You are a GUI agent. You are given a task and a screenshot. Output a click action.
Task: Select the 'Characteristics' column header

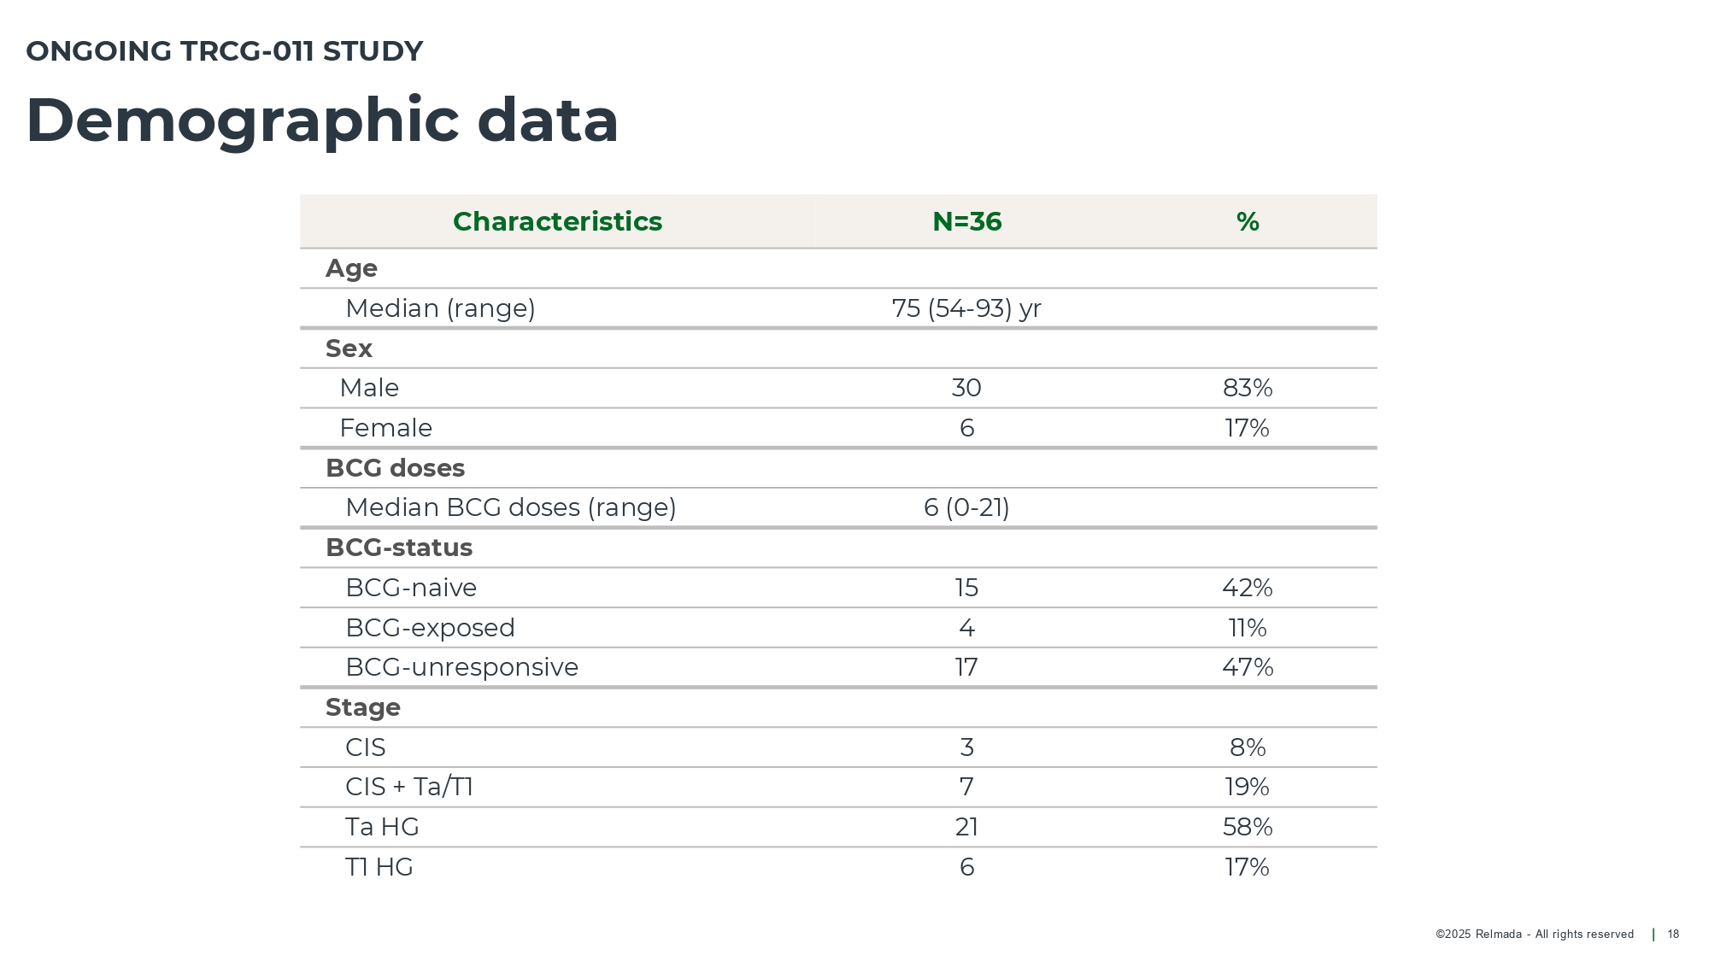pos(557,222)
